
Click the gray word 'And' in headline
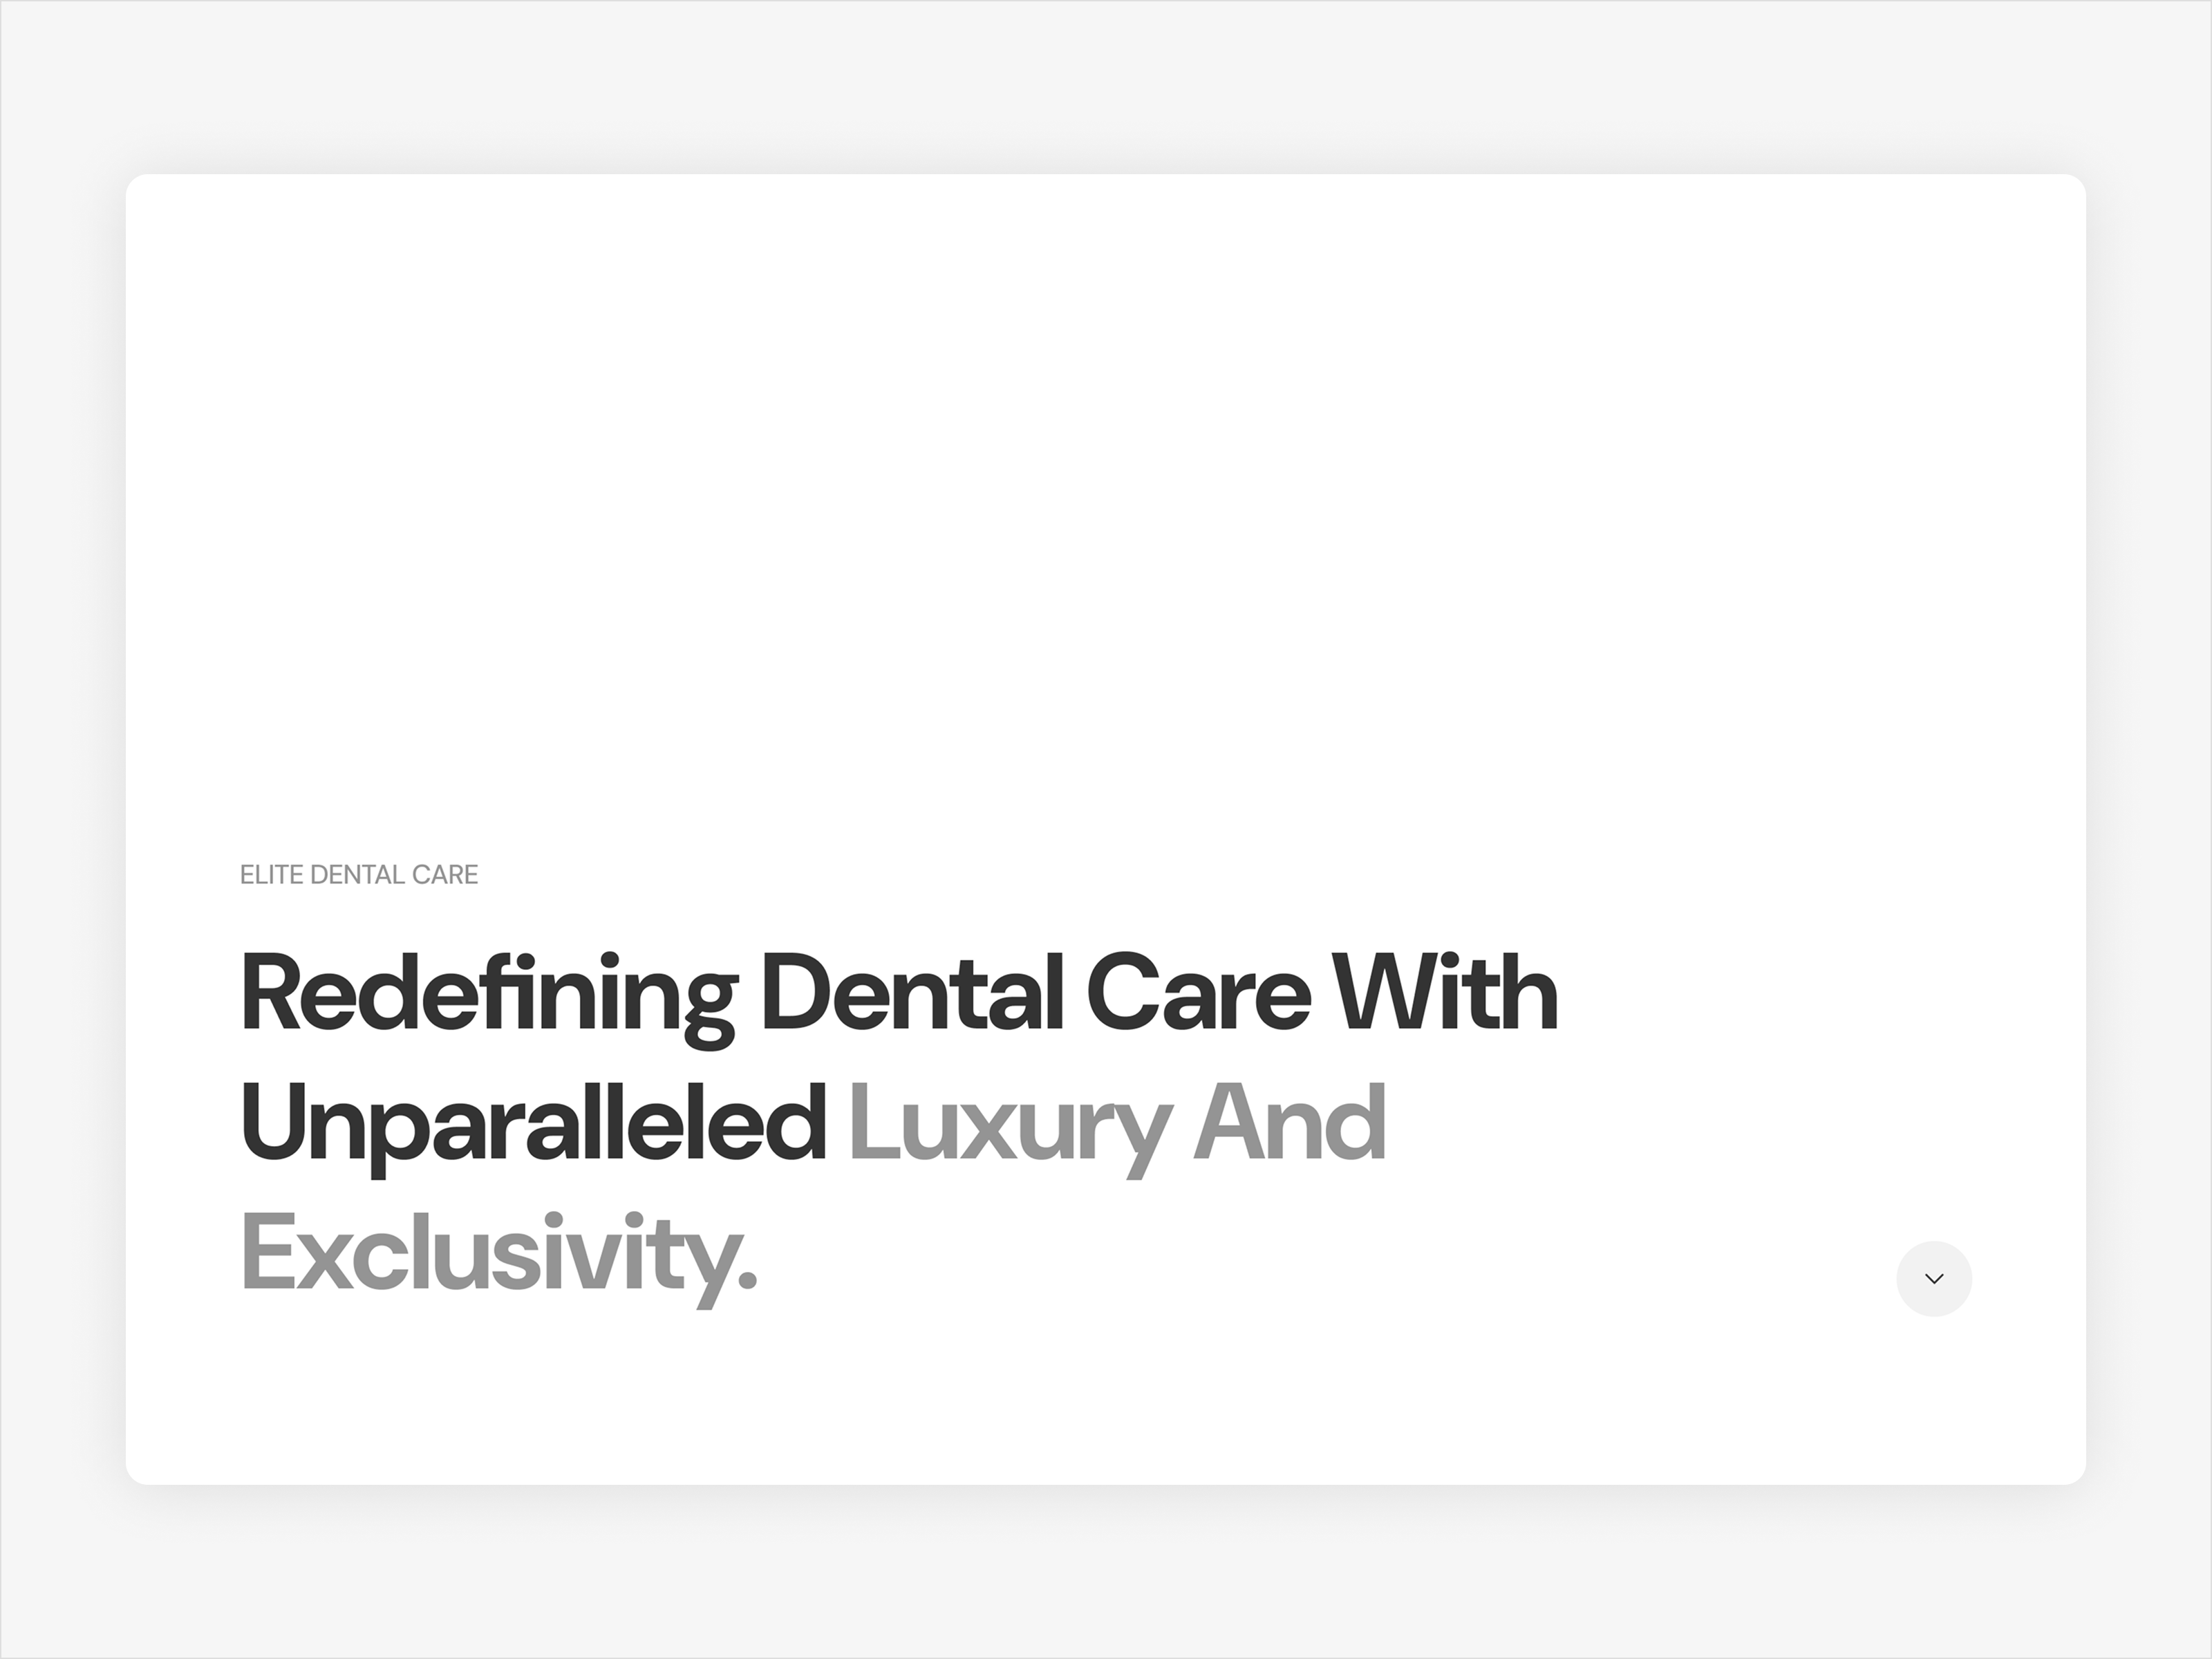click(x=1290, y=1122)
